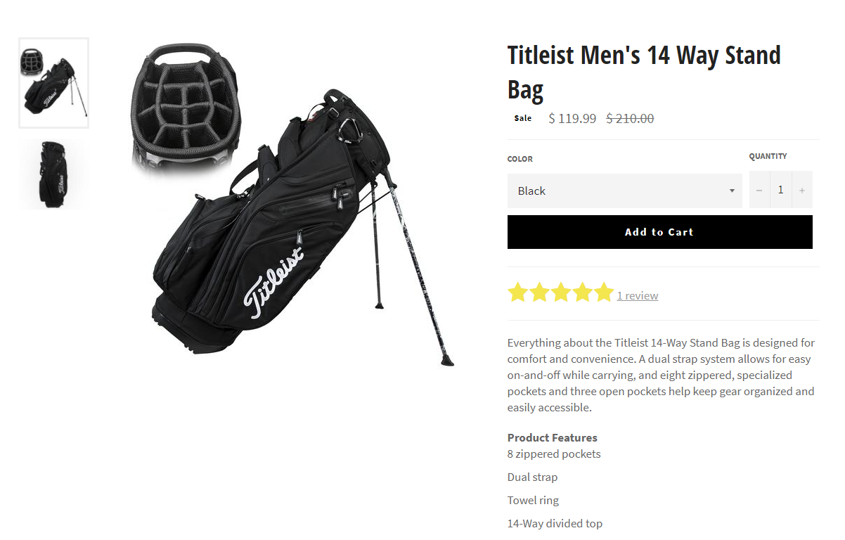Click the first yellow rating star

tap(517, 293)
